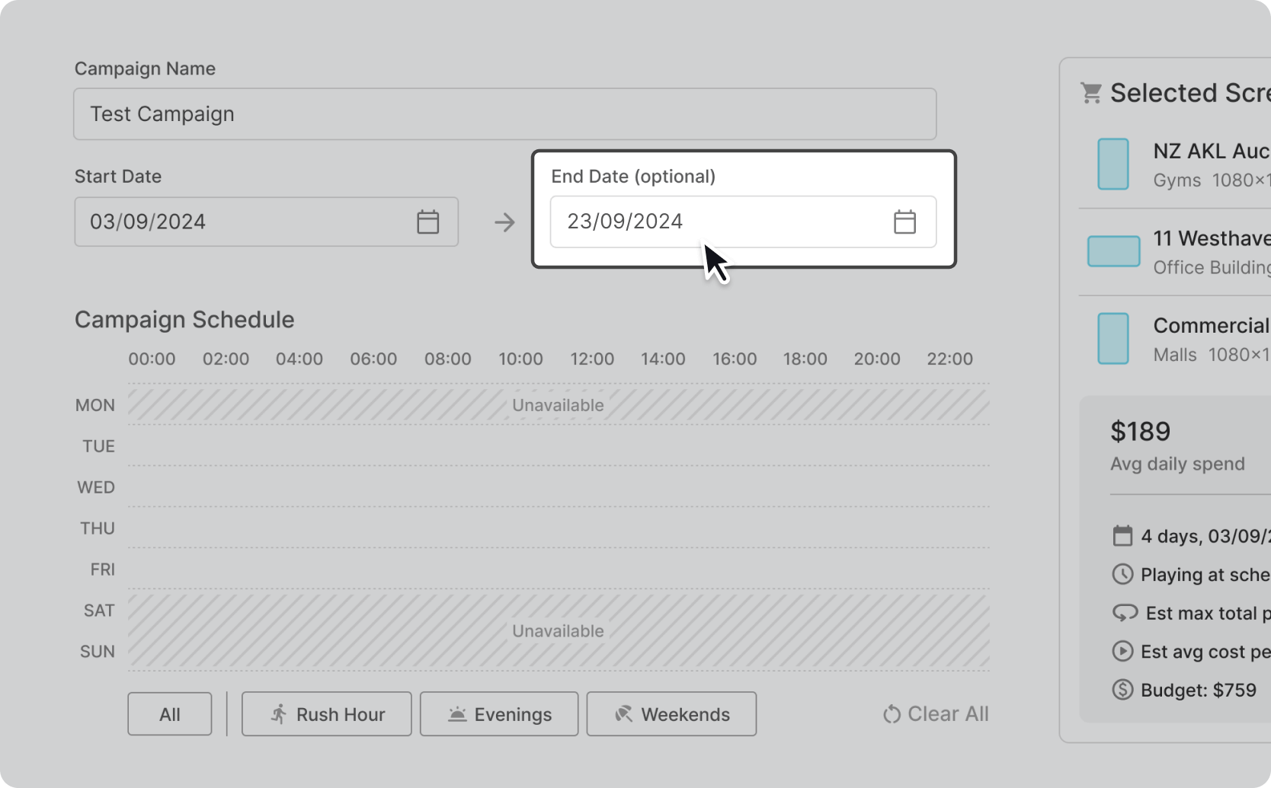Select the Evenings schedule preset
Viewport: 1271px width, 788px height.
498,714
